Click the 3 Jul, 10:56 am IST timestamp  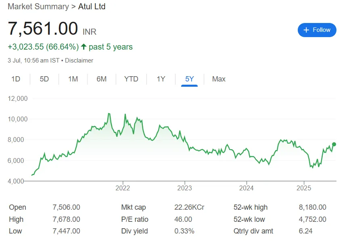click(33, 60)
